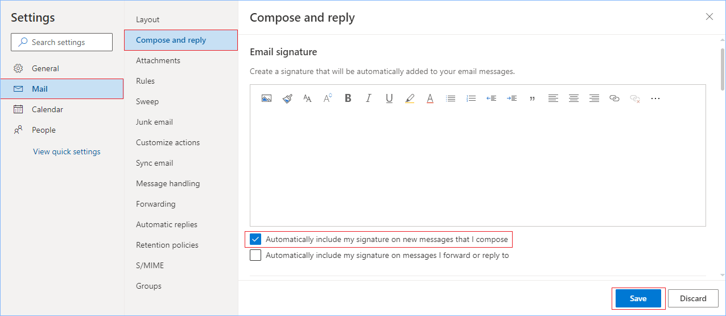Expand more formatting options ellipsis

655,99
